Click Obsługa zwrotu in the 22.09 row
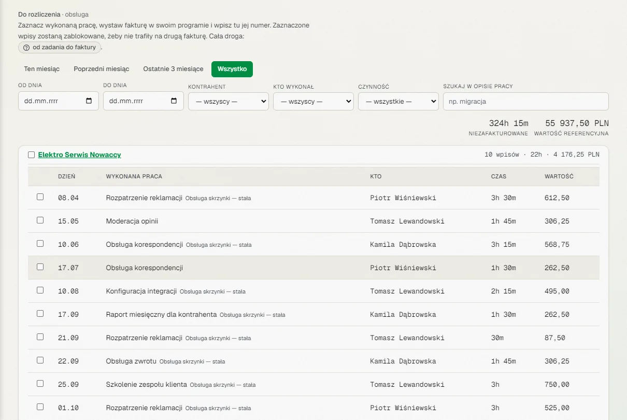The height and width of the screenshot is (420, 627). pyautogui.click(x=131, y=361)
